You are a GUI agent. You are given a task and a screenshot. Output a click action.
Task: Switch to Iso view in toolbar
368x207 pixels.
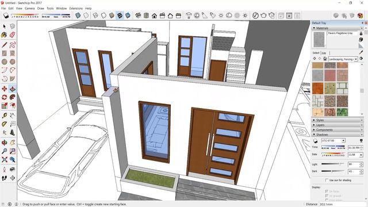(x=138, y=16)
